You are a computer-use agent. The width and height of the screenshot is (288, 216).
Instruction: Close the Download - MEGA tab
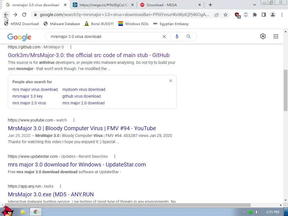click(x=200, y=5)
